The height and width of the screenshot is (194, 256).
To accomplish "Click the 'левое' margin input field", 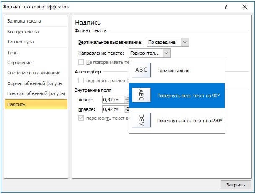I will point(114,100).
